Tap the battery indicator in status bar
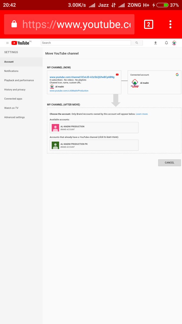182x324 pixels. tap(162, 5)
